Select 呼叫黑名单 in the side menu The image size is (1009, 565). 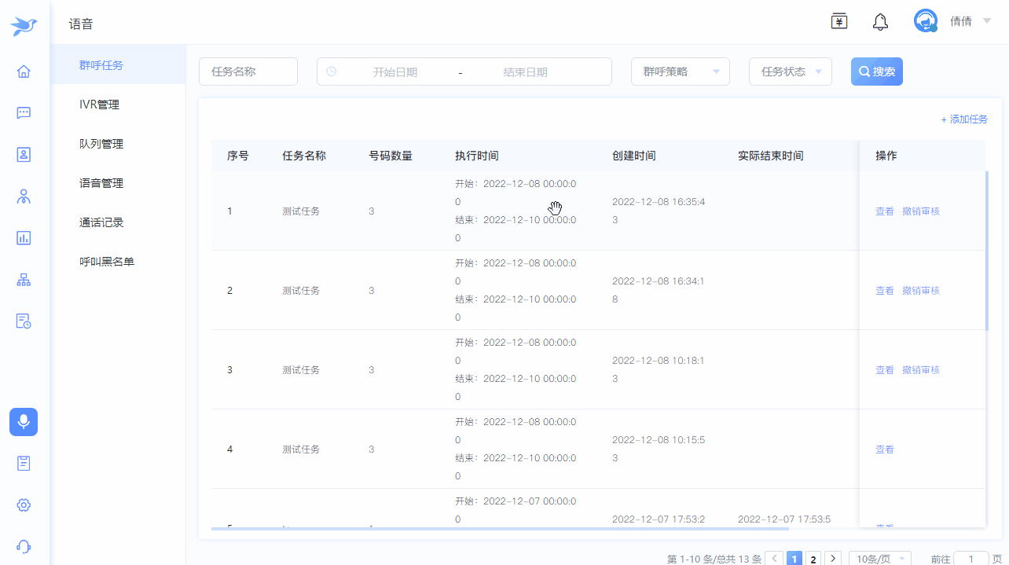(x=107, y=262)
